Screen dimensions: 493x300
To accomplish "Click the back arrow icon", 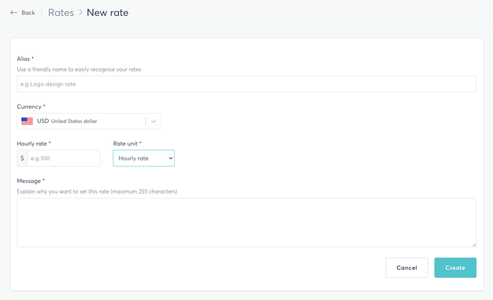I will (14, 13).
